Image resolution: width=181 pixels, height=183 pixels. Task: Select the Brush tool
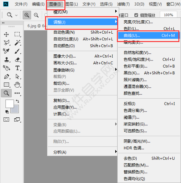pos(17,51)
